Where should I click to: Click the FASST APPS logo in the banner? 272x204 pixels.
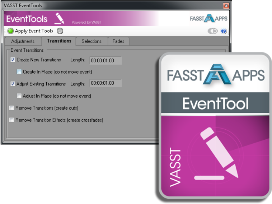208,18
